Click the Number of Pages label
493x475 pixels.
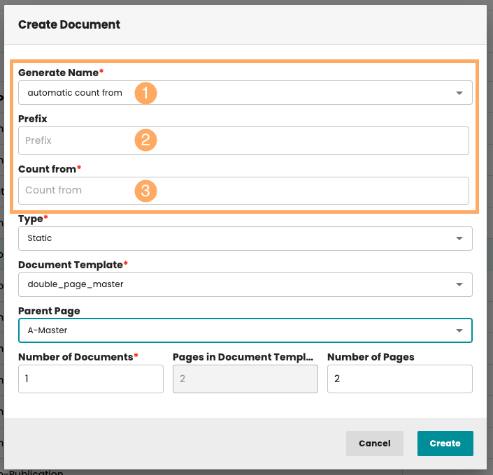coord(371,357)
